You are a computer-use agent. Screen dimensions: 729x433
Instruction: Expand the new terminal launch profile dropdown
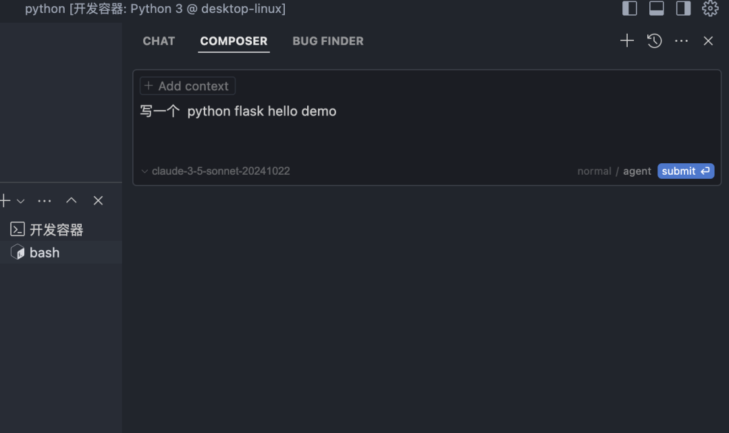pos(20,201)
